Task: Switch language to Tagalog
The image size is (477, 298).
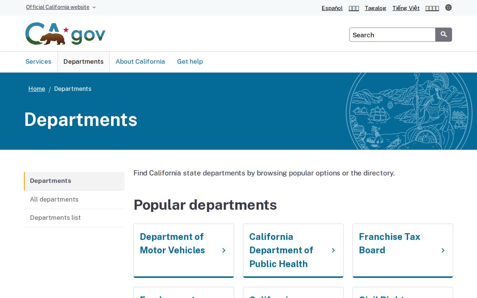Action: [x=375, y=8]
